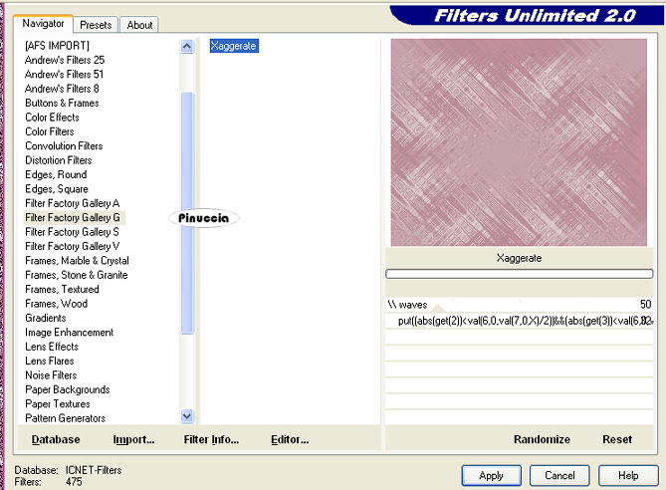
Task: Select Edges, Square category
Action: pyautogui.click(x=57, y=189)
